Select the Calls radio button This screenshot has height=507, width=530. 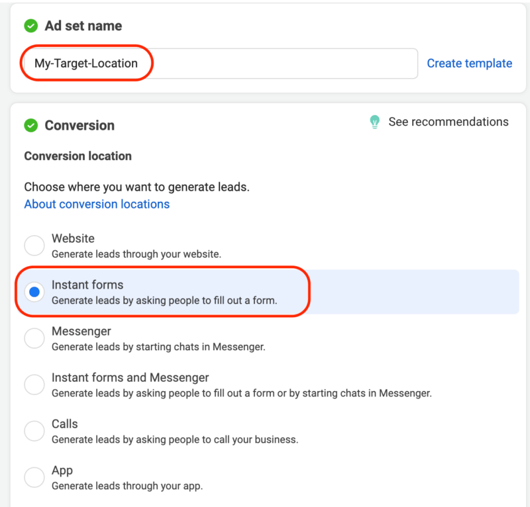click(x=34, y=431)
